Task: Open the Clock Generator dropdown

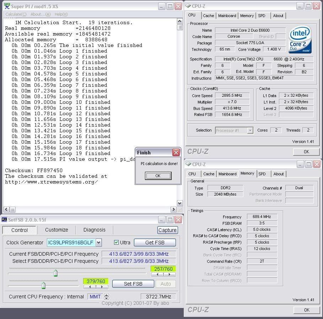Action: (99, 243)
